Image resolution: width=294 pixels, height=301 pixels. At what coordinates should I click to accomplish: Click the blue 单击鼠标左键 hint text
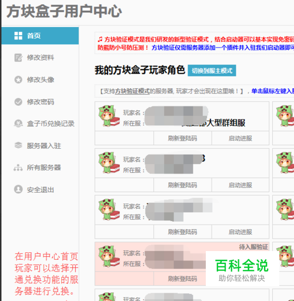pos(273,91)
